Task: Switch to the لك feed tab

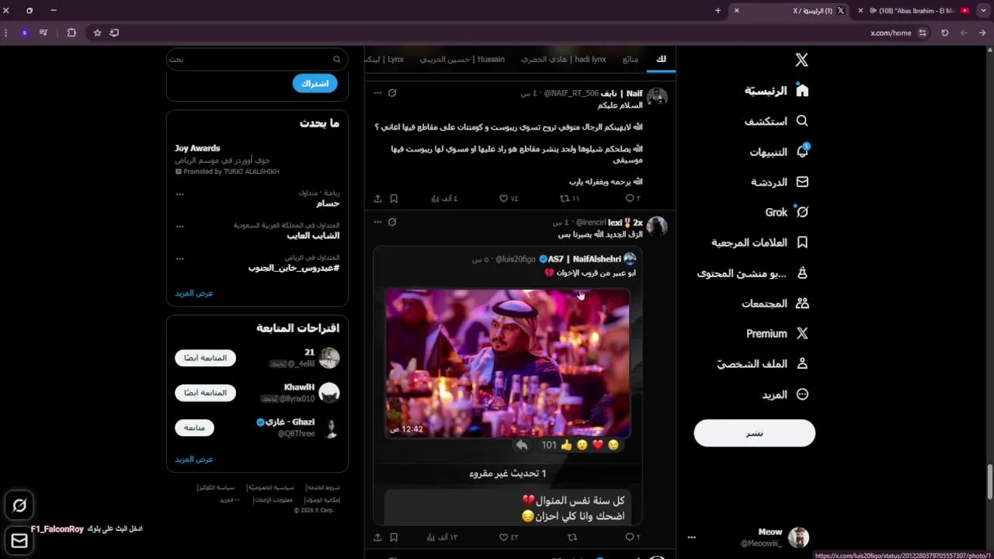Action: click(661, 59)
